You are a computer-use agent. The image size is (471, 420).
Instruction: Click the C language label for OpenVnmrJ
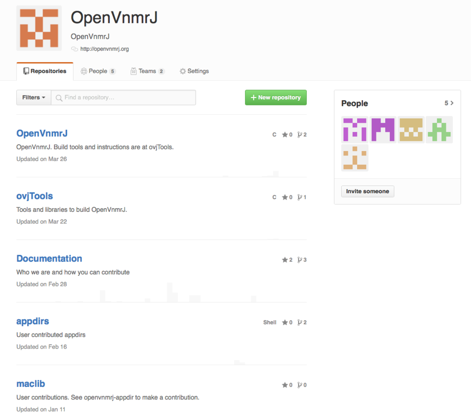[274, 134]
